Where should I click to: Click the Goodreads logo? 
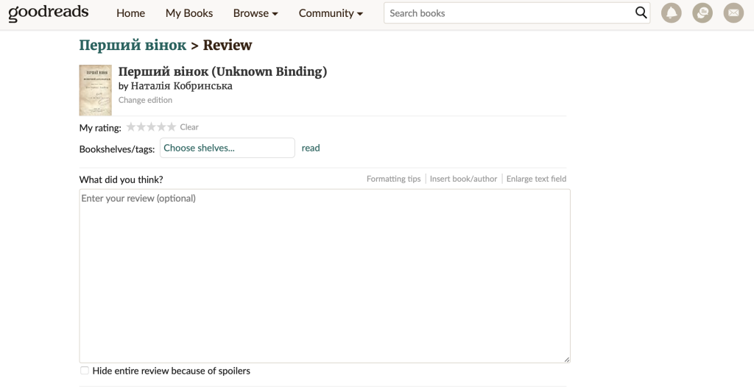49,13
